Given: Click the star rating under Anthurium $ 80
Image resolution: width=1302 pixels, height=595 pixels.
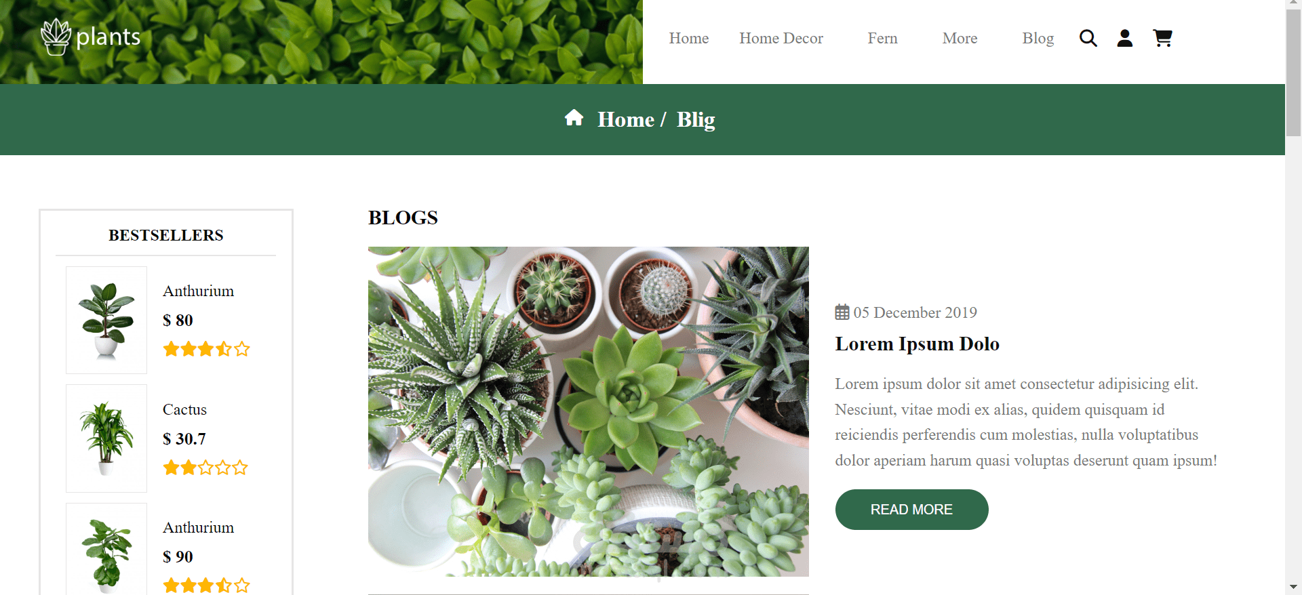Looking at the screenshot, I should [x=206, y=349].
